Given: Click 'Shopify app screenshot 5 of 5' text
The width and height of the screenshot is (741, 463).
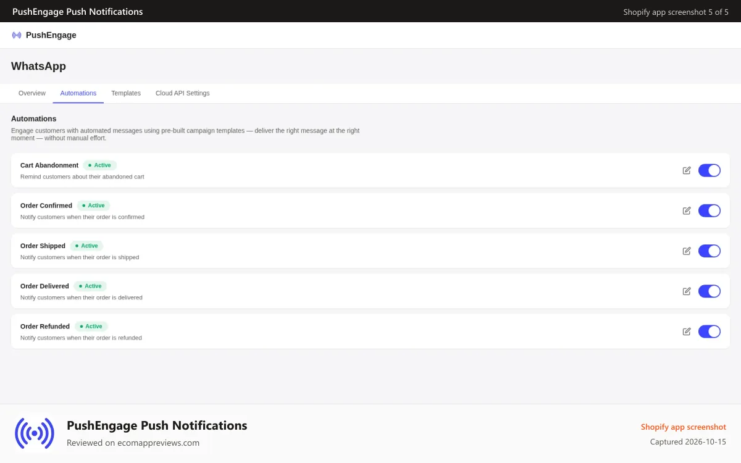Looking at the screenshot, I should (676, 12).
